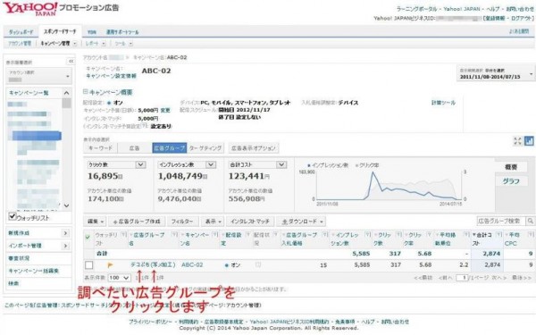
Task: Click the orange watchlist flag icon in the row
Action: (x=110, y=265)
